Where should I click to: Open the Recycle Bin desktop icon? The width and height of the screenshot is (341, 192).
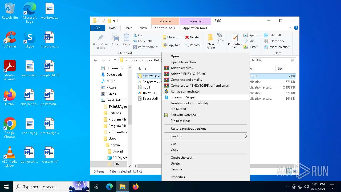click(x=10, y=11)
